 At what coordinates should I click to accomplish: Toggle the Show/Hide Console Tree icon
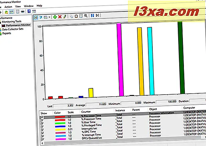pyautogui.click(x=11, y=12)
